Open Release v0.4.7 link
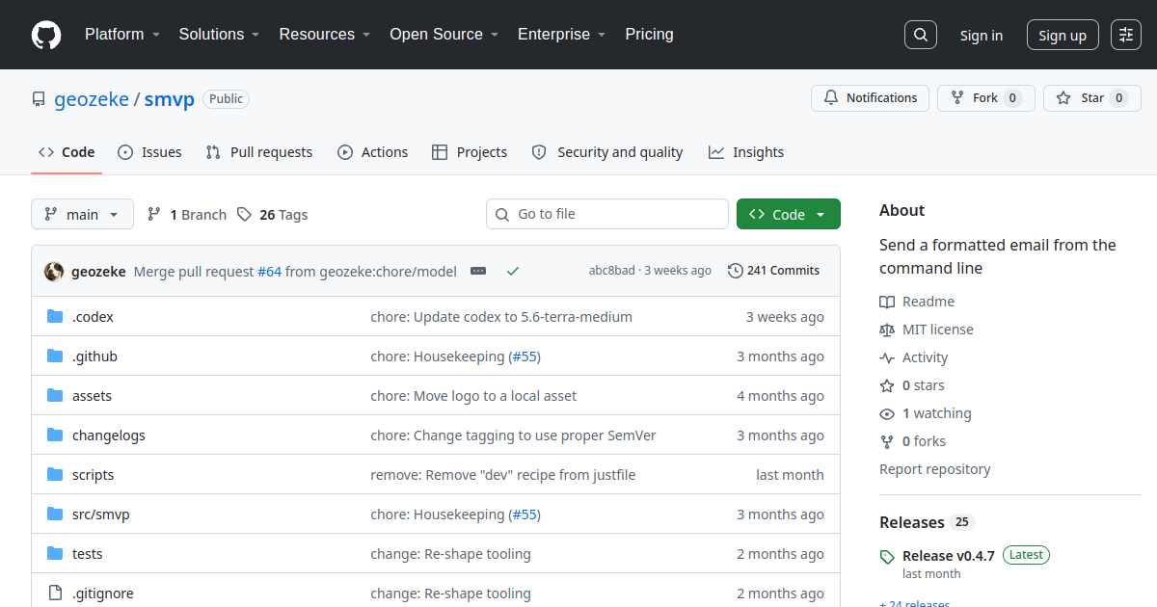 point(949,556)
